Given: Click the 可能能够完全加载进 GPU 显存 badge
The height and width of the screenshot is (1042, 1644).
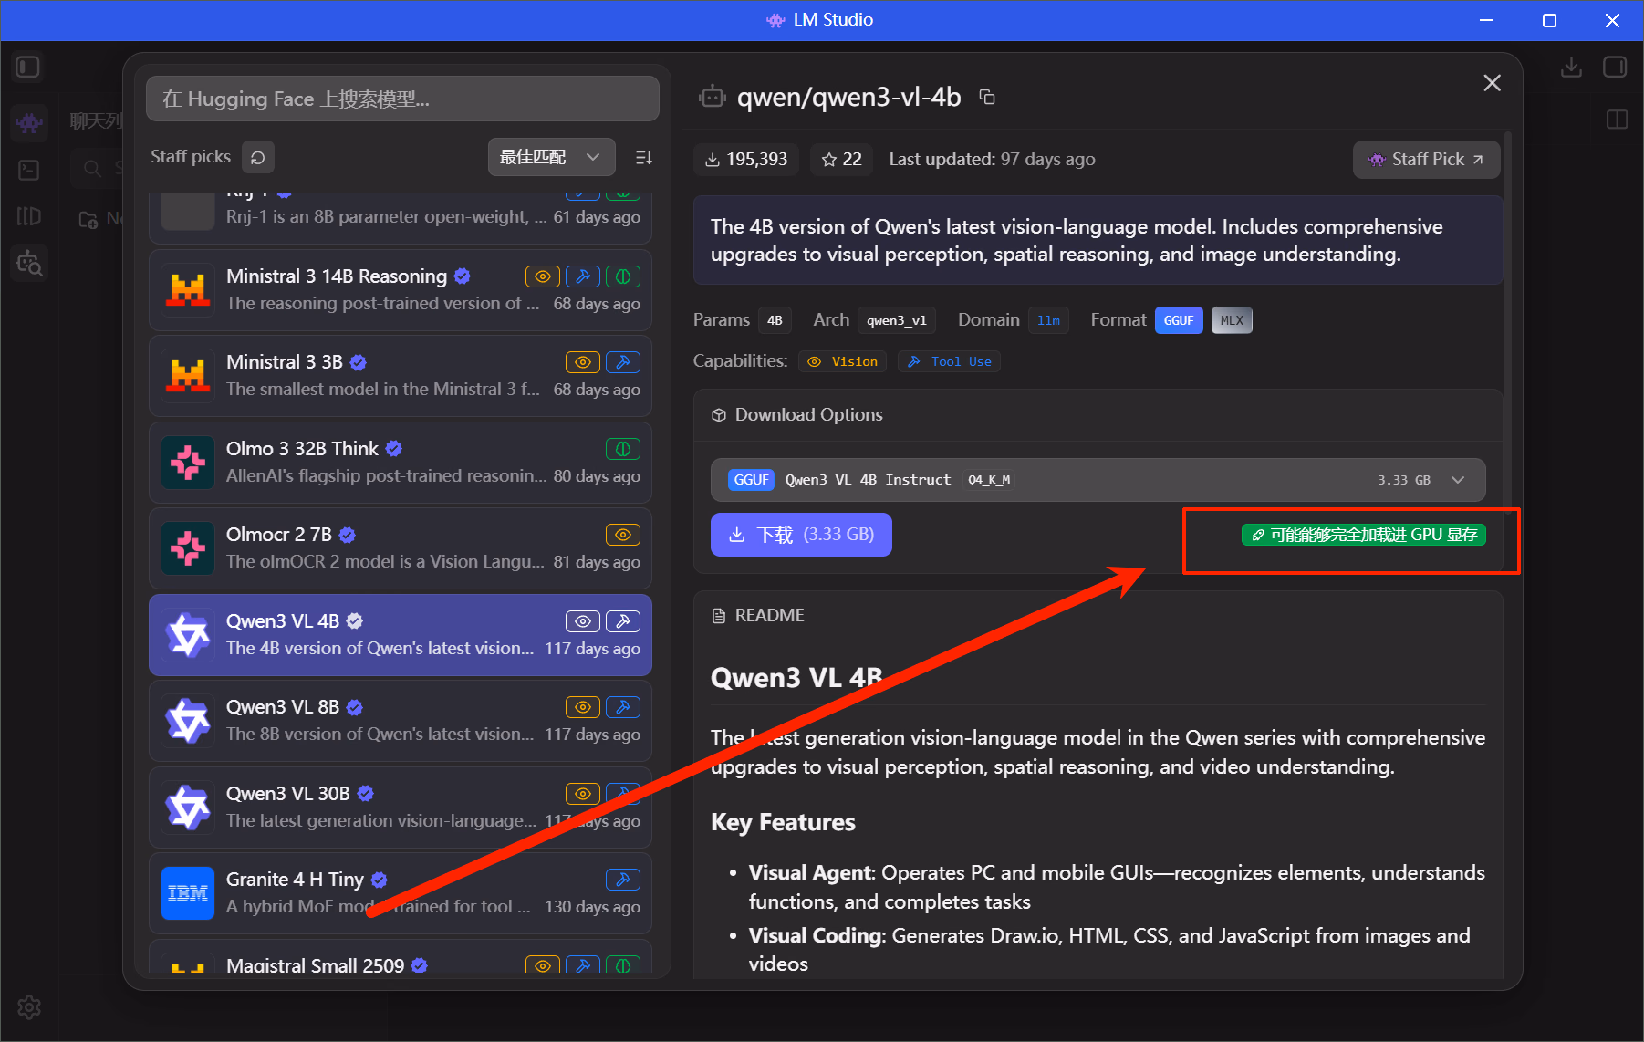Looking at the screenshot, I should coord(1364,535).
